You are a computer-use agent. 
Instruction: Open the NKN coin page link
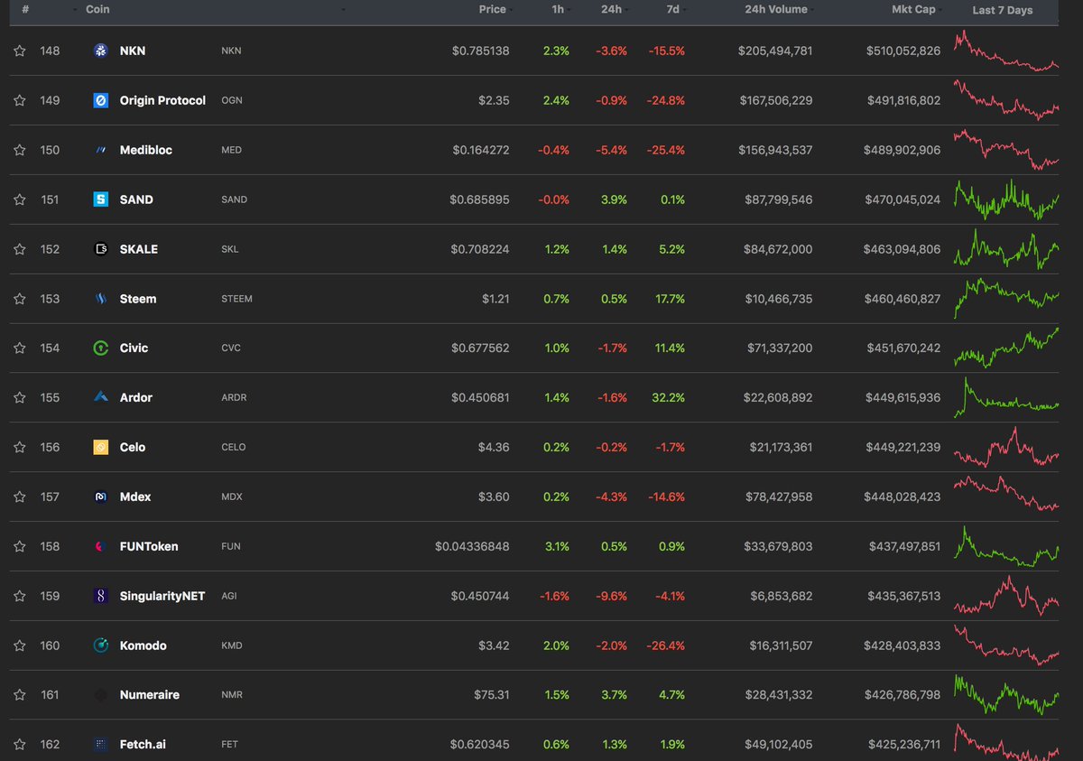(133, 51)
